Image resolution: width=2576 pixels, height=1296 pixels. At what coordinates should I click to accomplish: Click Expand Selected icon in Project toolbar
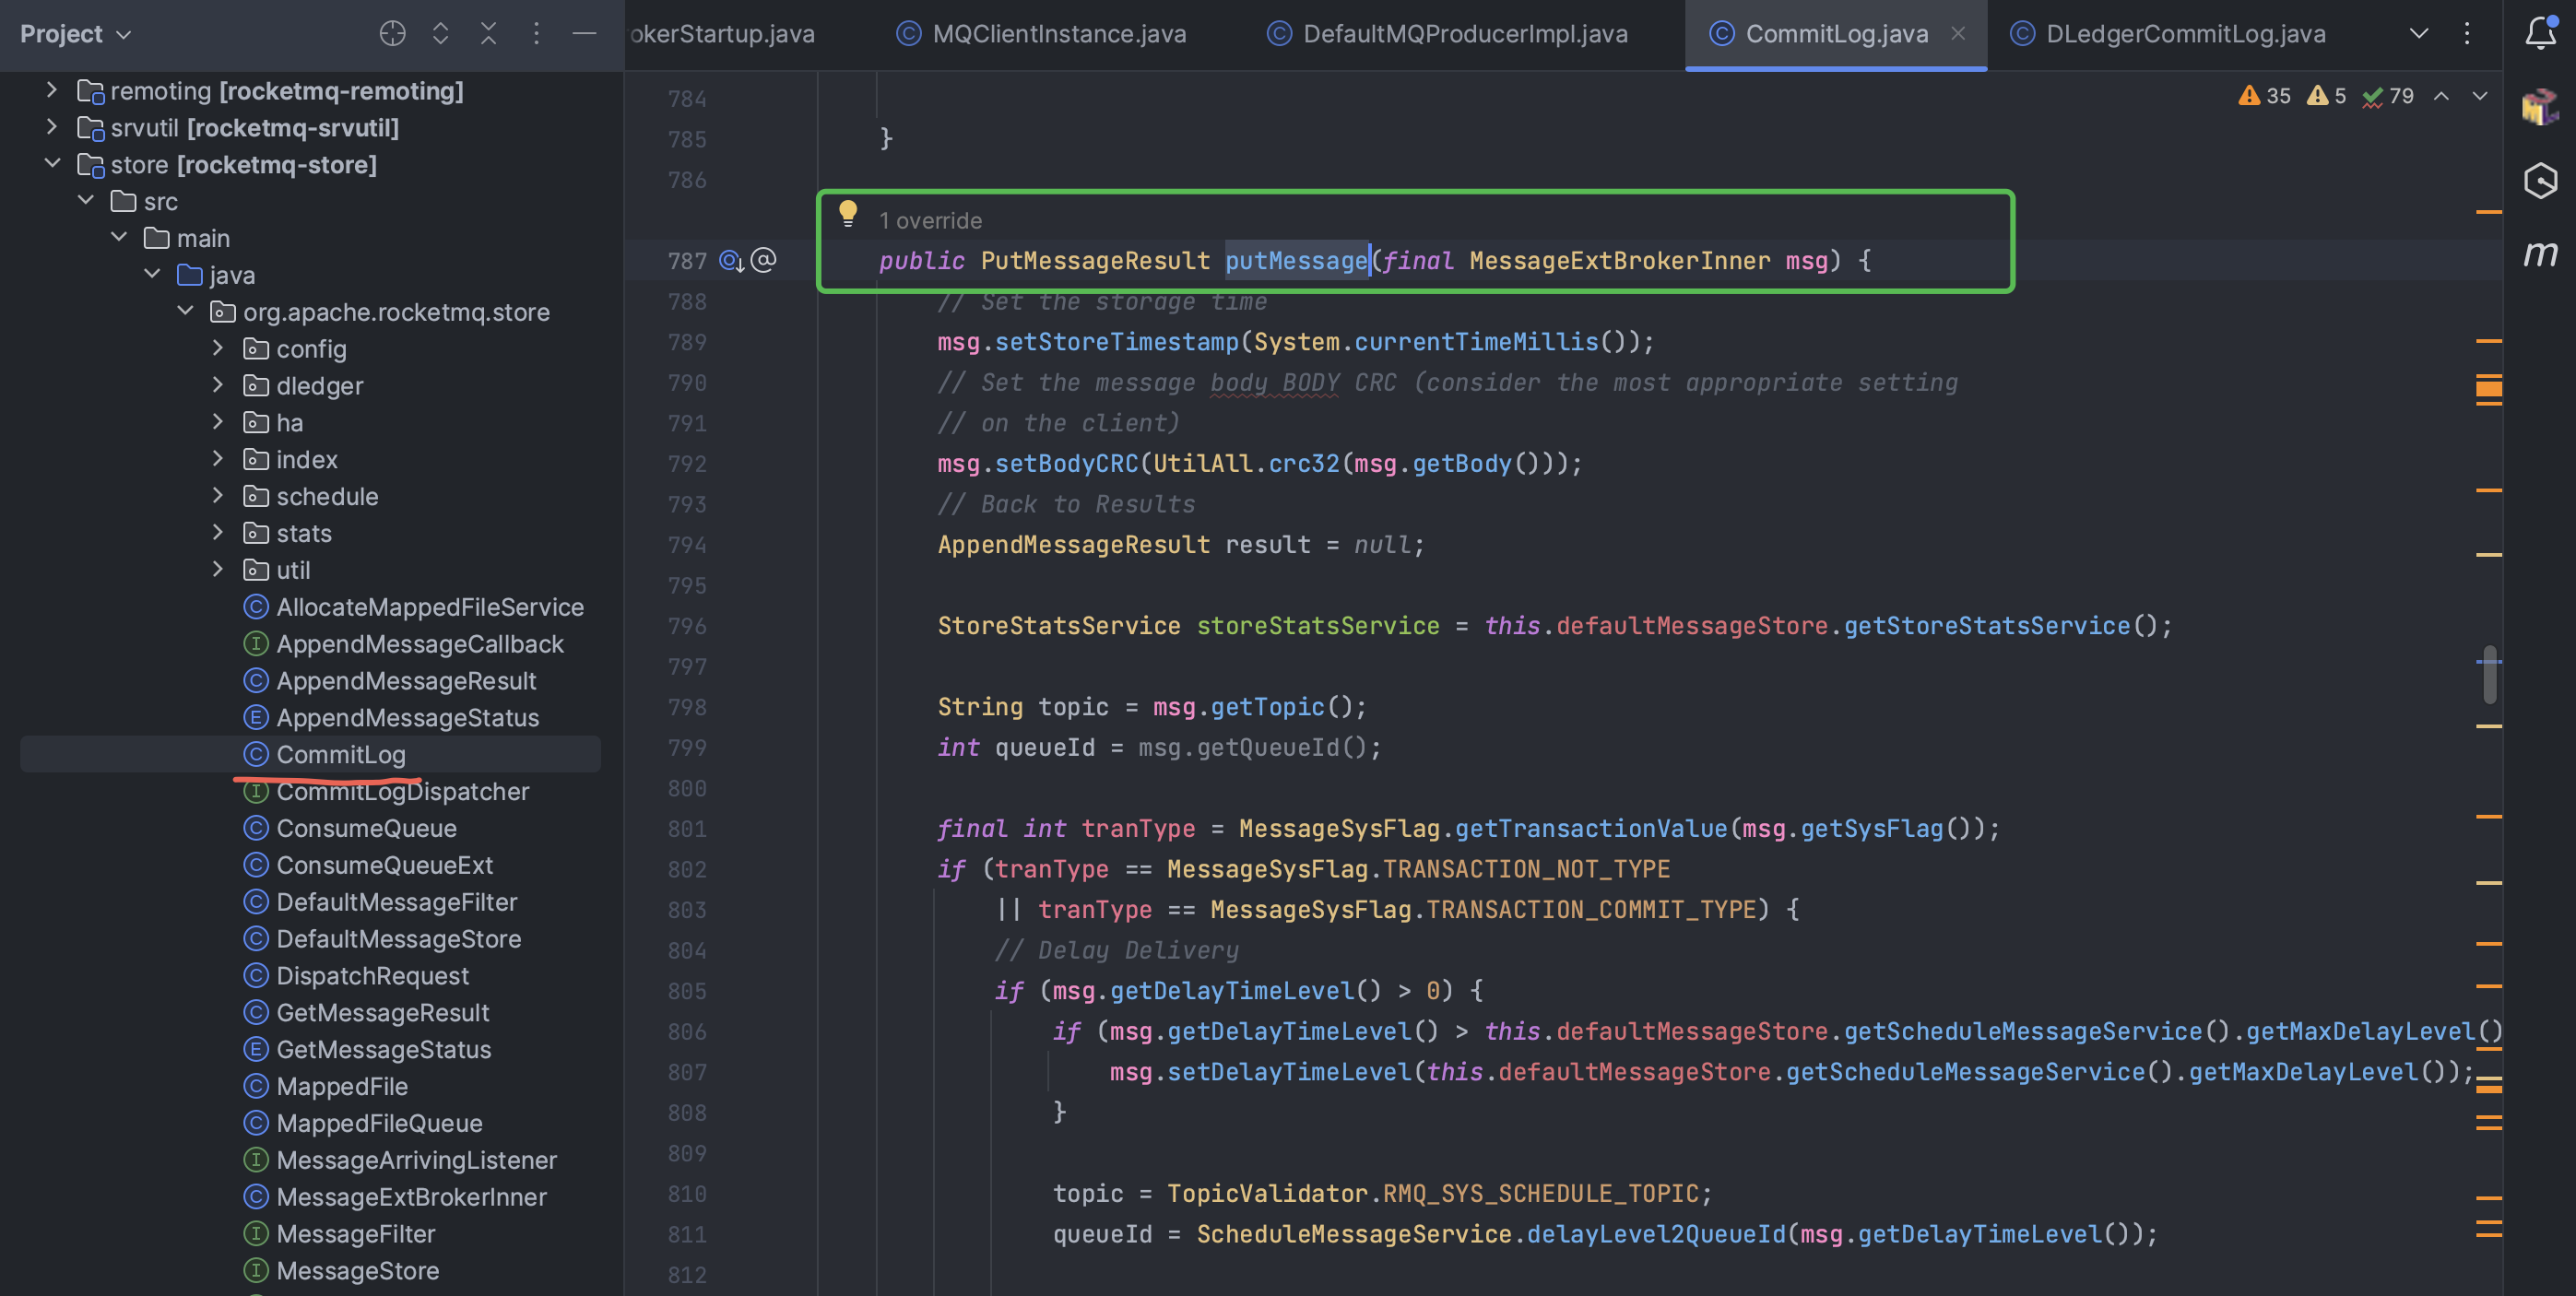440,33
